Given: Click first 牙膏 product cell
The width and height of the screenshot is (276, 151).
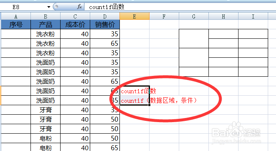Looking at the screenshot, I should (x=45, y=110).
